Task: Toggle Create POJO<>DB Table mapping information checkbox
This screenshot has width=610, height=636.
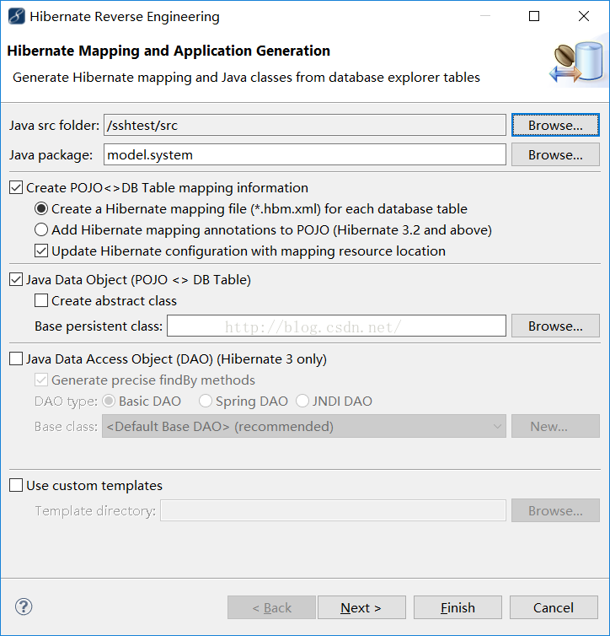Action: [x=16, y=187]
